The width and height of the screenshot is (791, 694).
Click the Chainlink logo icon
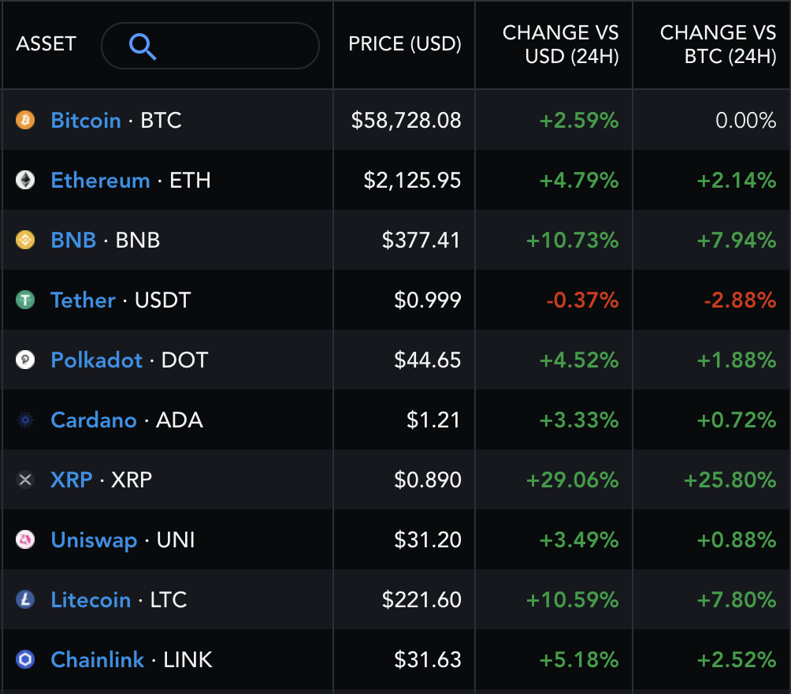(x=25, y=660)
